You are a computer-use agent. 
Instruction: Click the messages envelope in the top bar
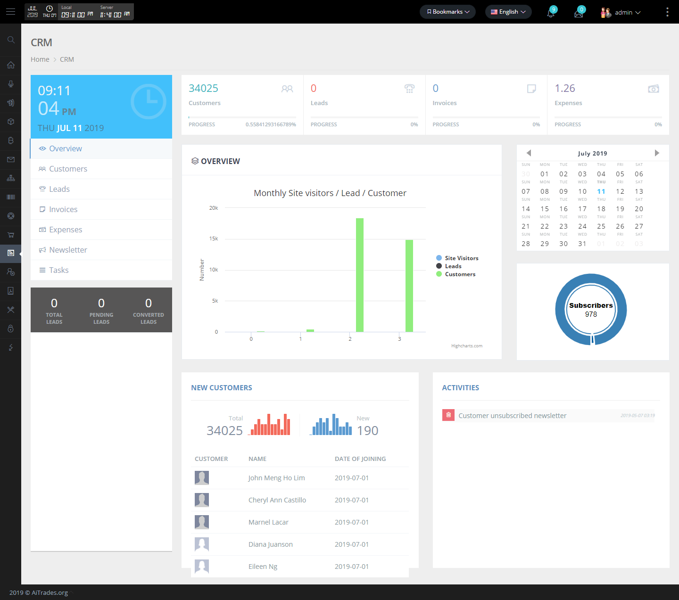click(579, 12)
